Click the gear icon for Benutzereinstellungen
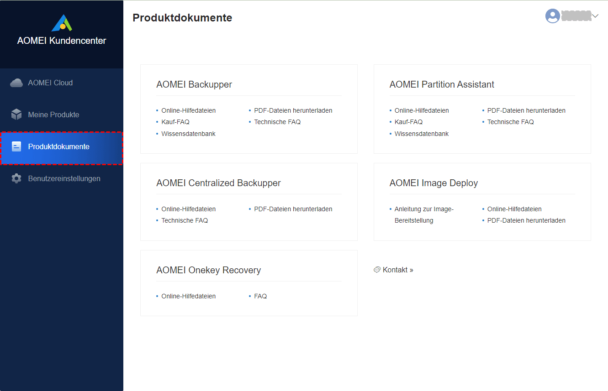This screenshot has height=391, width=608. coord(16,178)
